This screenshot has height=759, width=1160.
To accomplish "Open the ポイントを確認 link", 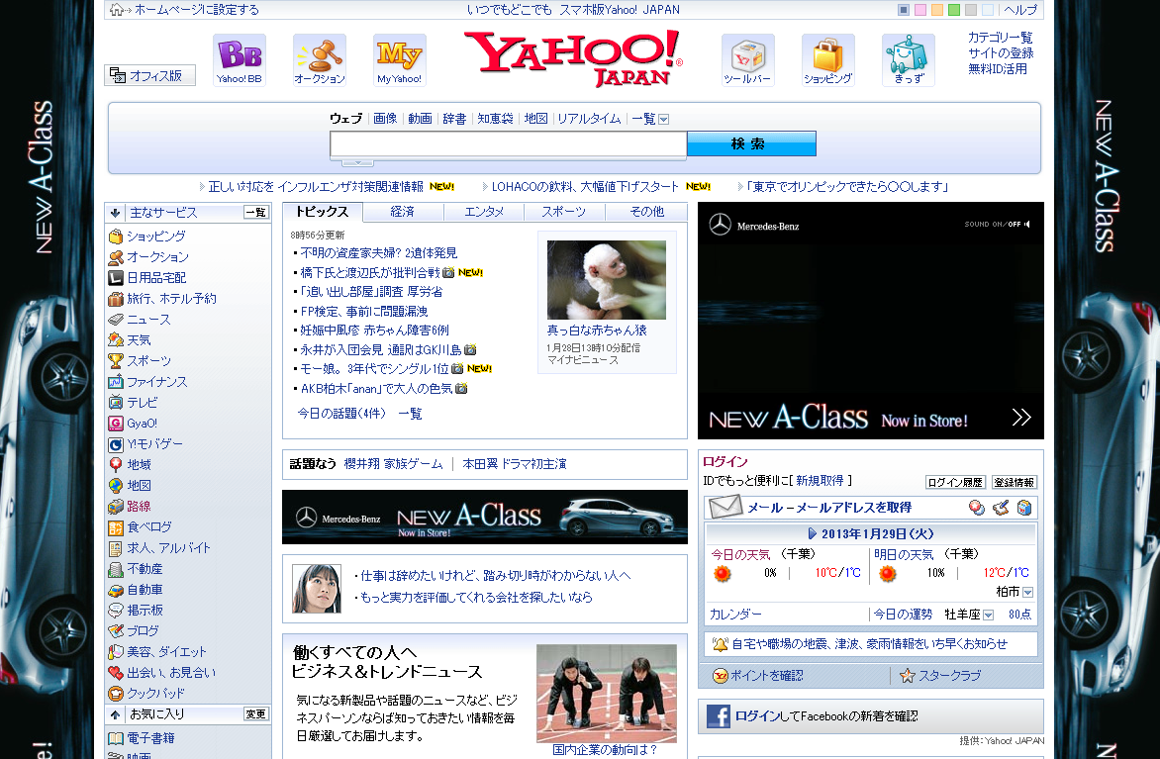I will tap(766, 676).
